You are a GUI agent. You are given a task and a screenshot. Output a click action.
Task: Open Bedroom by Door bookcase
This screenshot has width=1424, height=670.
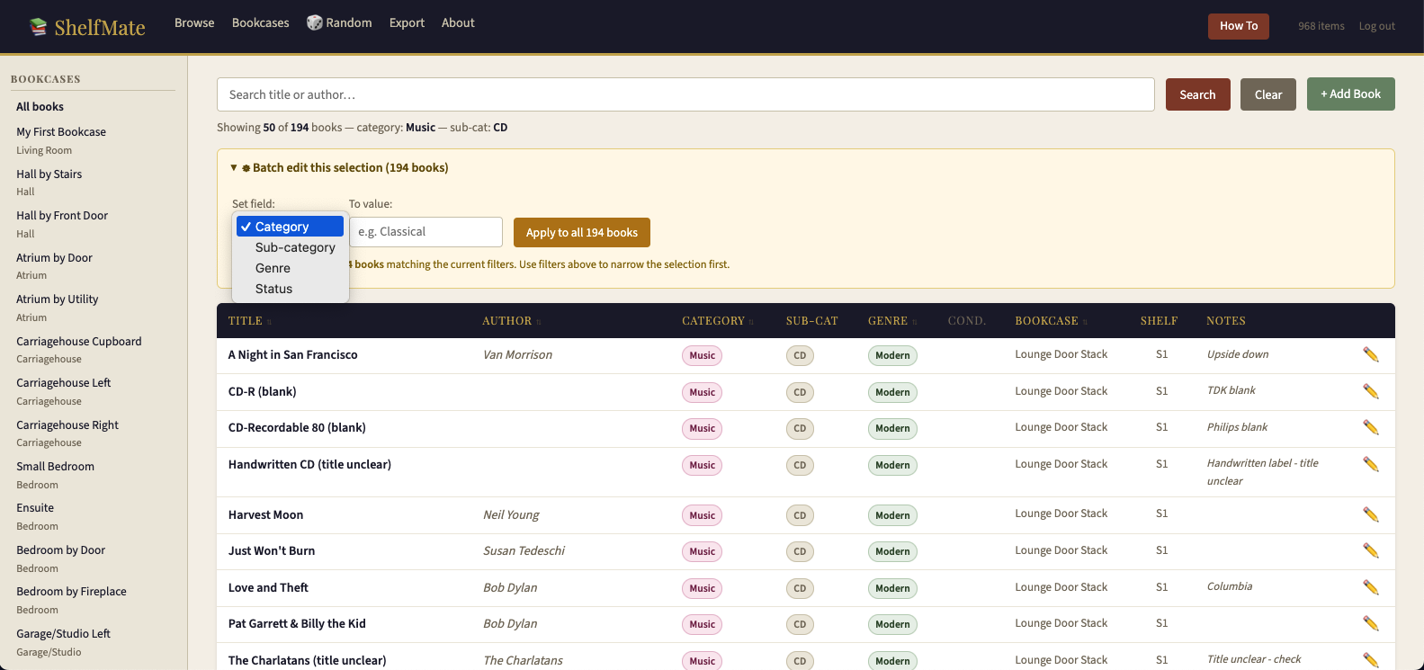tap(60, 549)
